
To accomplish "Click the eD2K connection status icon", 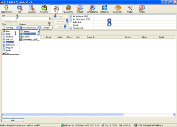I will (136, 125).
